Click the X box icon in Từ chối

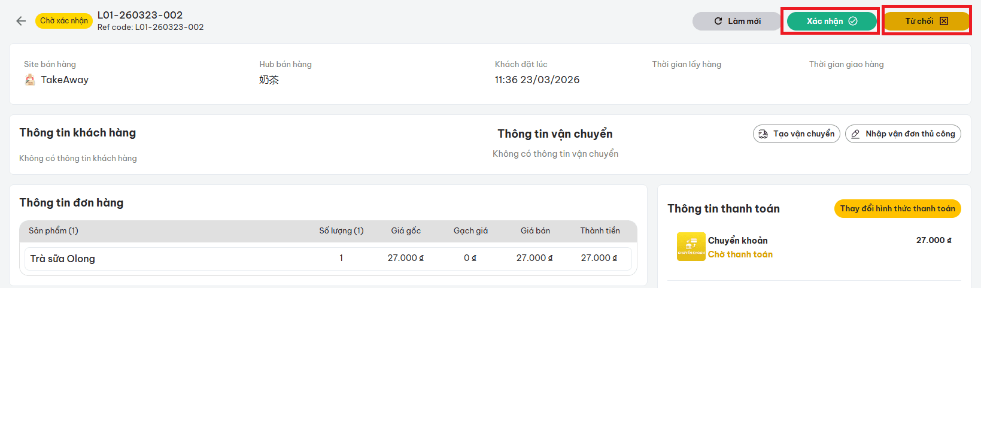click(944, 21)
